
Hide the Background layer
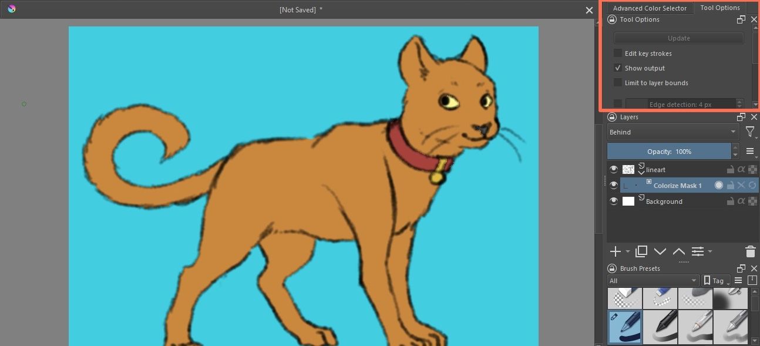coord(614,201)
